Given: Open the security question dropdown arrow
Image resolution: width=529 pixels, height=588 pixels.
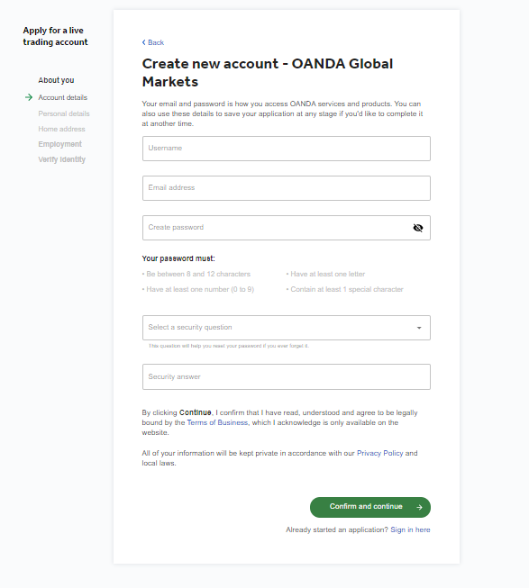Looking at the screenshot, I should (x=419, y=328).
